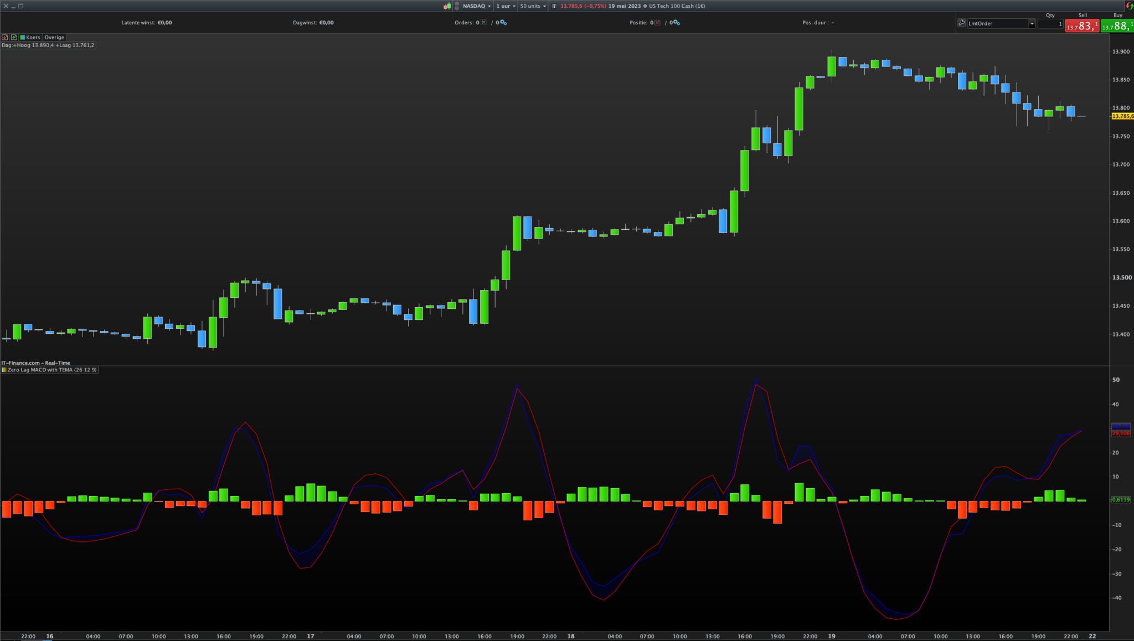Screen dimensions: 1134x641
Task: Open the Koers price settings tab
Action: point(30,37)
